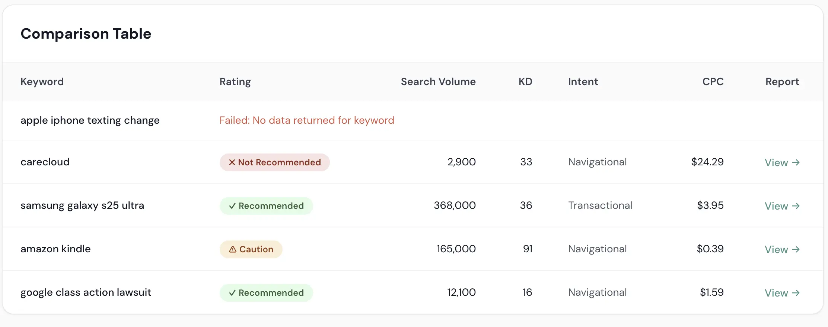Click Navigational intent in the amazon kindle row
The height and width of the screenshot is (327, 828).
point(598,249)
